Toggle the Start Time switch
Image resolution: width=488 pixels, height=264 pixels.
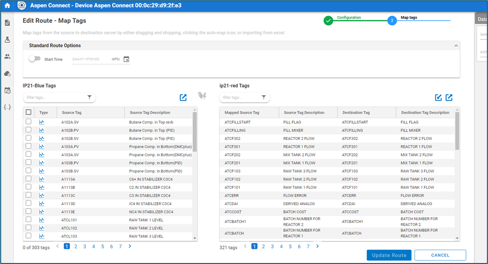[34, 58]
